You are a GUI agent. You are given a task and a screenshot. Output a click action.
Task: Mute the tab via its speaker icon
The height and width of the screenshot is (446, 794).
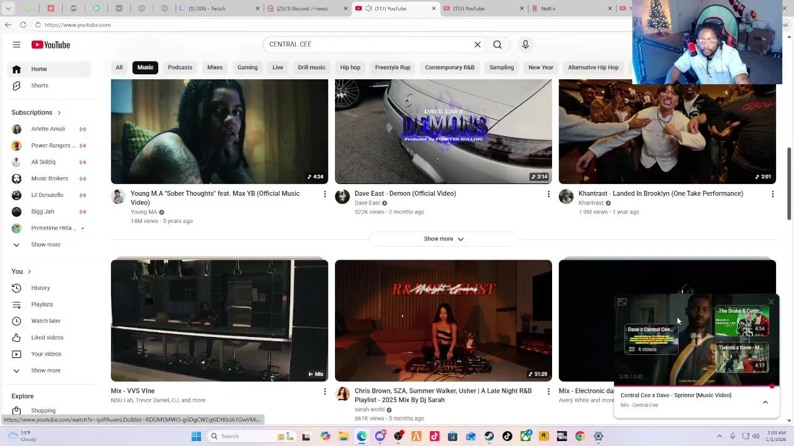(368, 9)
